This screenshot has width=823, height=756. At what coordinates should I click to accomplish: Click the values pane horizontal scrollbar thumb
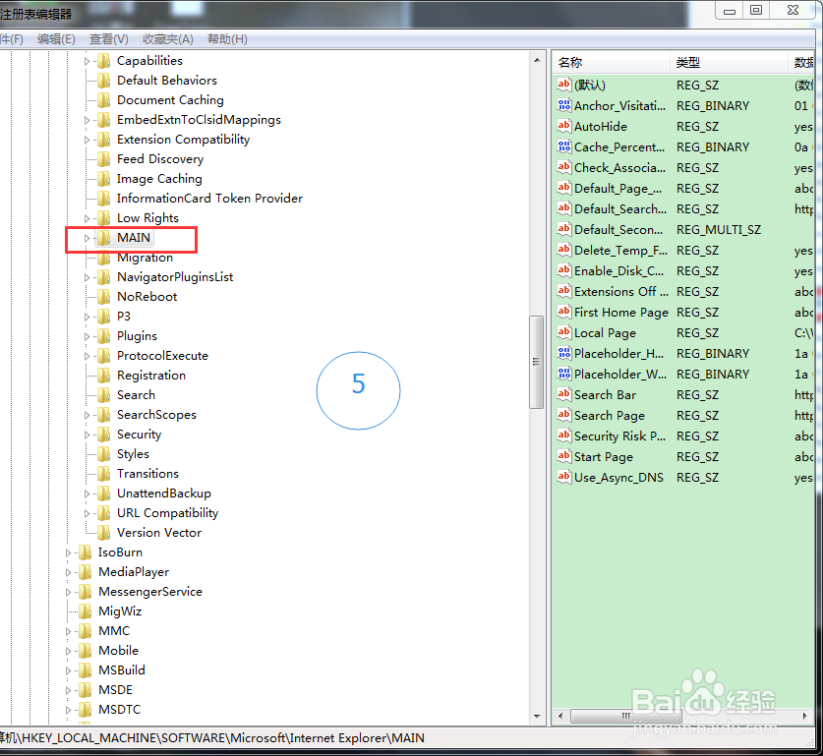coord(625,716)
